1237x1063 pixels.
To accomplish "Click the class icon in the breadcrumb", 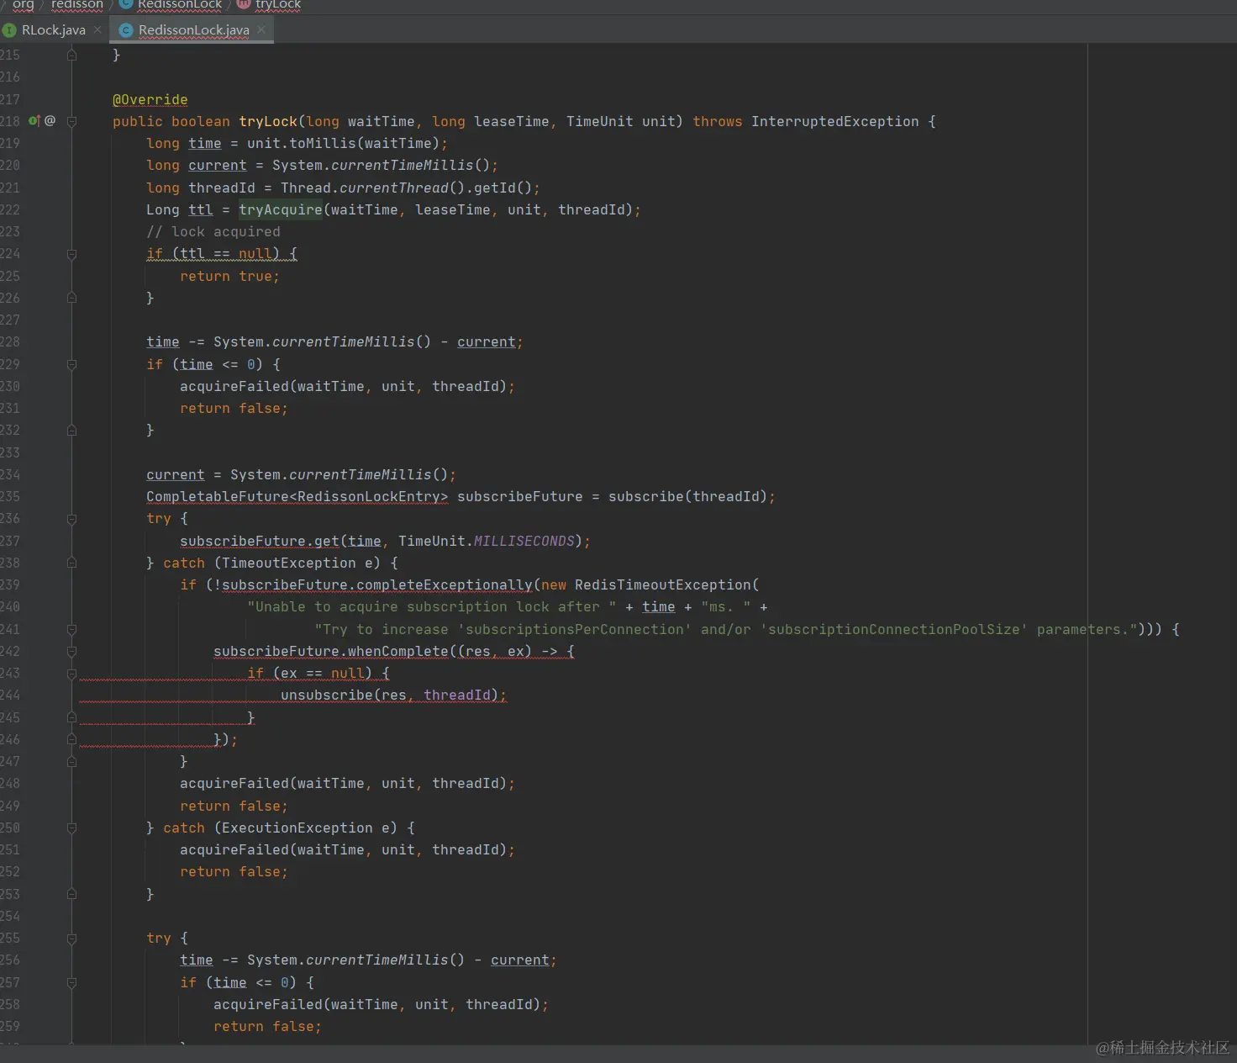I will tap(126, 3).
